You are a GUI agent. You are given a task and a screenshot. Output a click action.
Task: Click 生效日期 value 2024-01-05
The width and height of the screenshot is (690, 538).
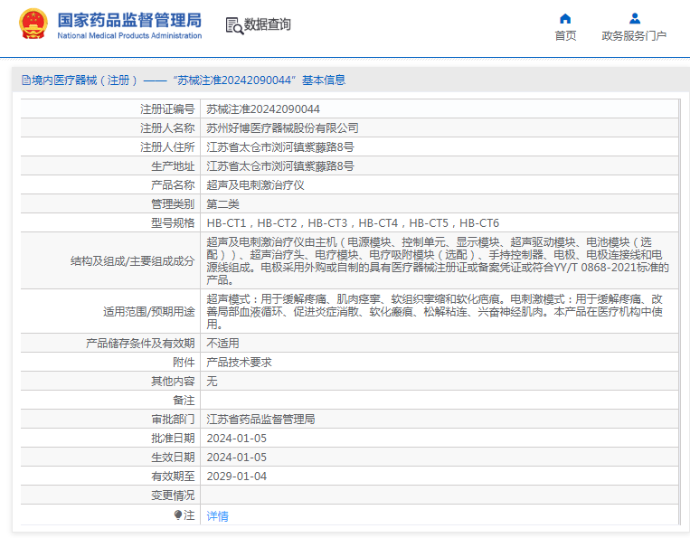[236, 457]
